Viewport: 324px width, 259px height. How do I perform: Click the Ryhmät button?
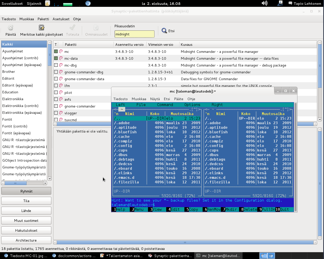26,191
